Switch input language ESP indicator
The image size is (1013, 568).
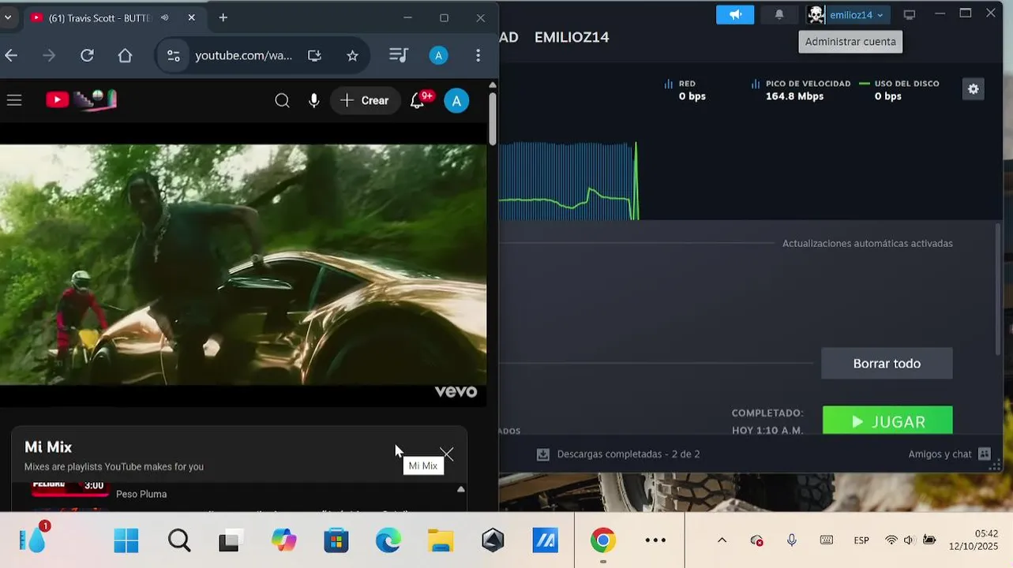[861, 540]
